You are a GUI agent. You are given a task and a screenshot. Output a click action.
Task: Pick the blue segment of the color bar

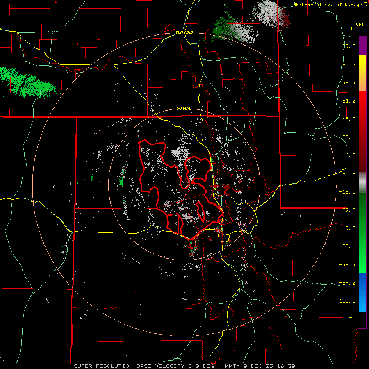[x=362, y=292]
